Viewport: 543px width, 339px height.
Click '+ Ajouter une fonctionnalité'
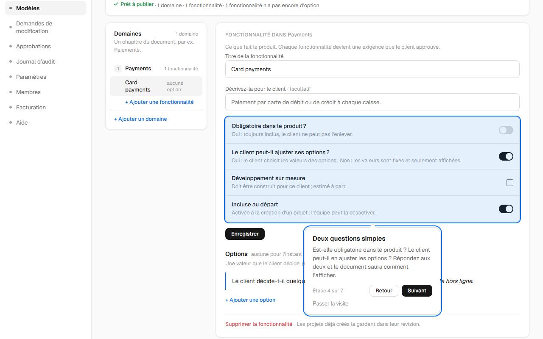160,102
